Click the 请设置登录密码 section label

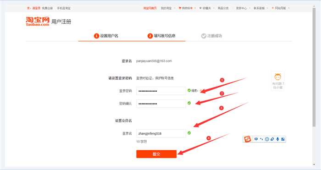coord(120,78)
